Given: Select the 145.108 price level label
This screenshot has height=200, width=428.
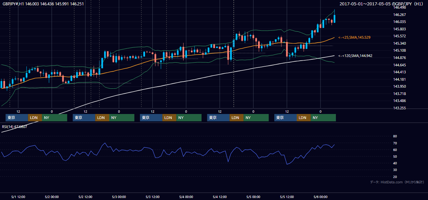Looking at the screenshot, I should [400, 50].
